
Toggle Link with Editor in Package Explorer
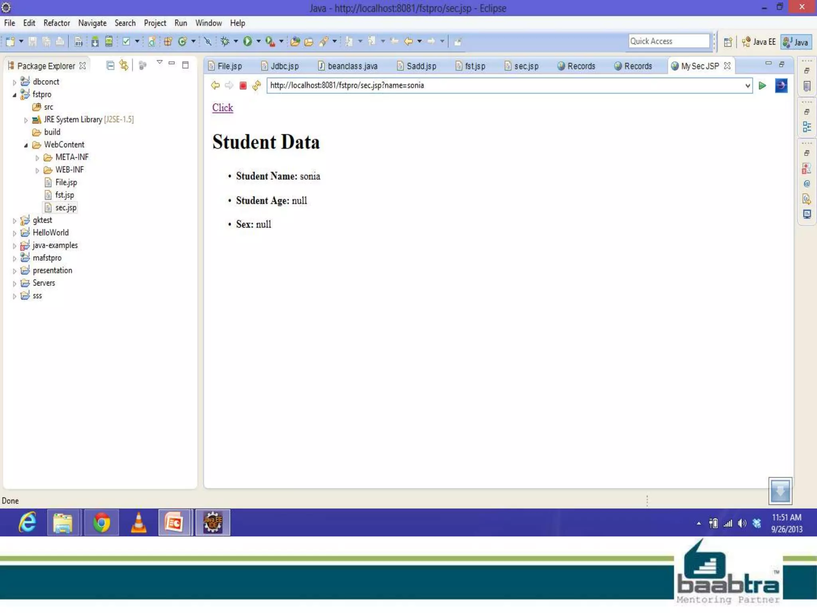point(124,65)
